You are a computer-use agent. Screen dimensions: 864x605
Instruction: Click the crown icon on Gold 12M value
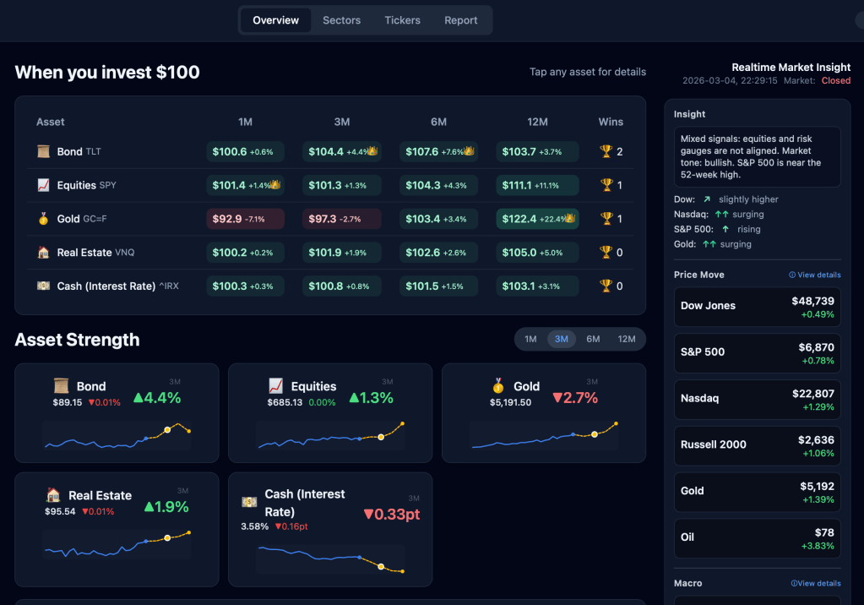pos(570,218)
